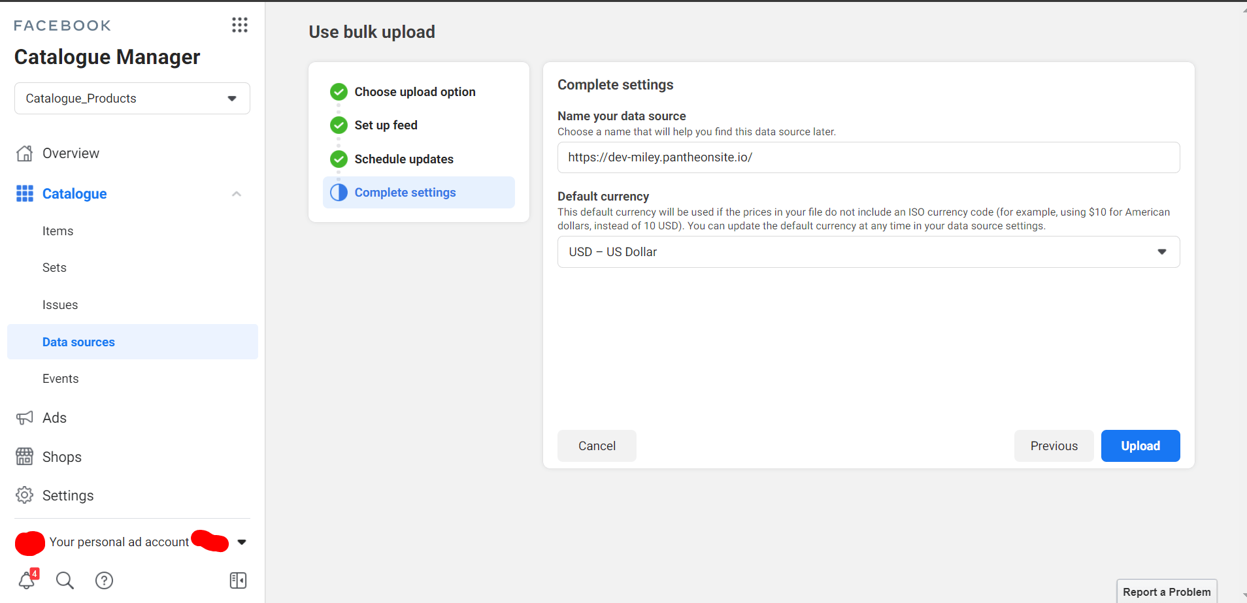This screenshot has width=1247, height=603.
Task: Open the Issues menu entry
Action: click(60, 305)
